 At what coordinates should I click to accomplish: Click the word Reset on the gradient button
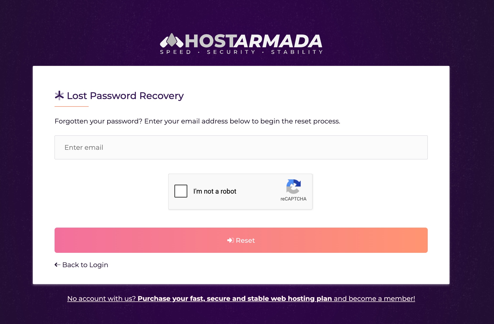pyautogui.click(x=245, y=240)
